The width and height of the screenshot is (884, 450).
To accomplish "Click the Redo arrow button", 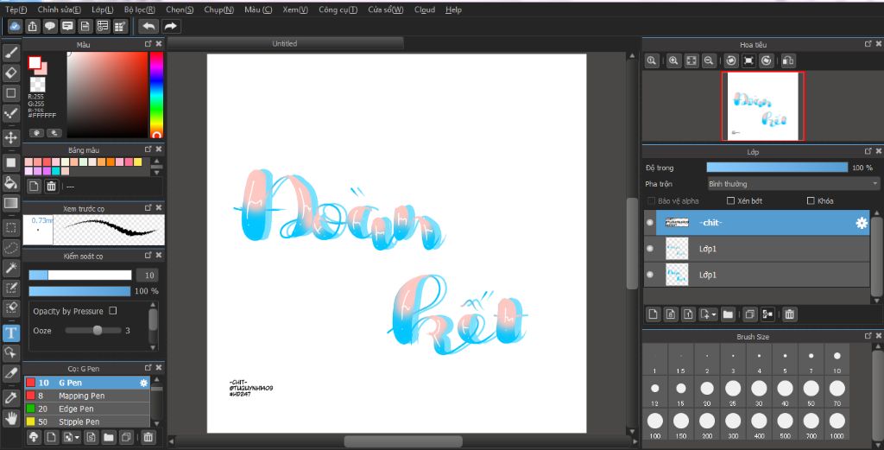I will [170, 26].
